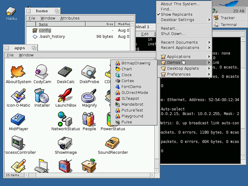248x186 pixels.
Task: Click apps window horizontal scrollbar right arrow
Action: tap(152, 175)
